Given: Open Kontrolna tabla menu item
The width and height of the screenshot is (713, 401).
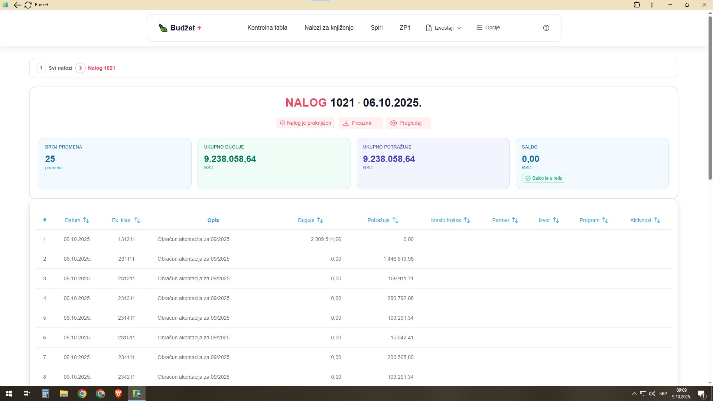Looking at the screenshot, I should coord(267,28).
